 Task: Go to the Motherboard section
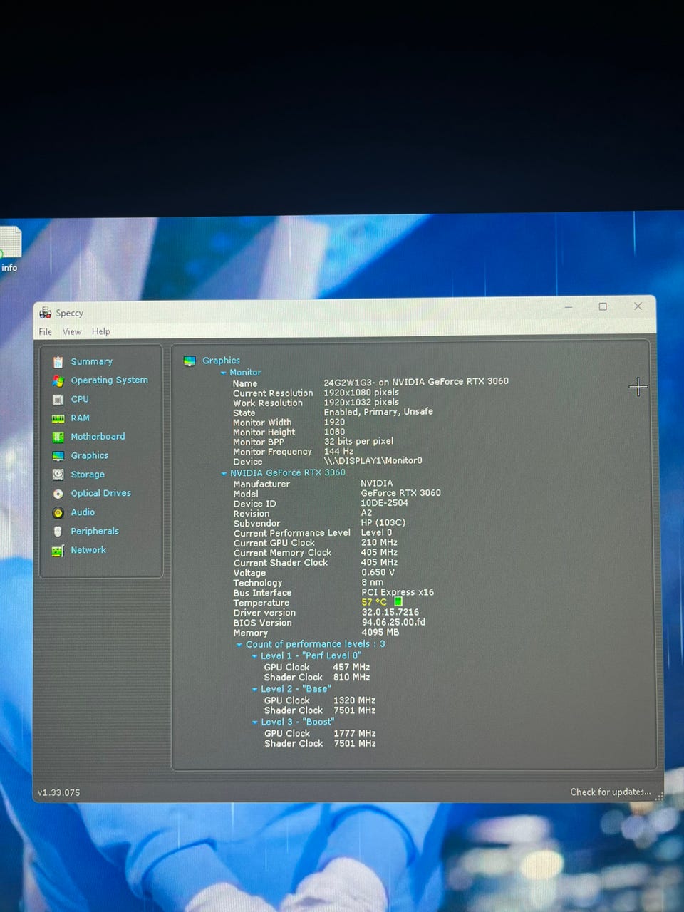pos(98,437)
